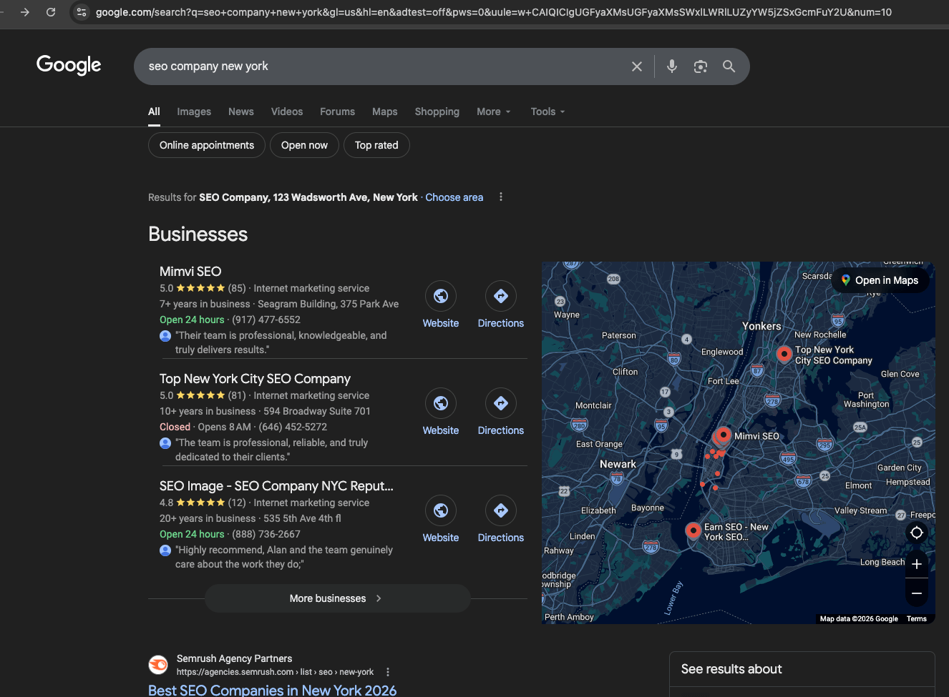
Task: Get Directions to Top New York City SEO Company
Action: 501,403
